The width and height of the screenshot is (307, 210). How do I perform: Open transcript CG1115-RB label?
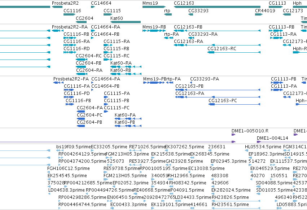116,49
